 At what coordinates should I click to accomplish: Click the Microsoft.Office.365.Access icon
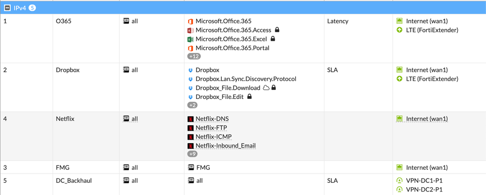click(x=191, y=31)
